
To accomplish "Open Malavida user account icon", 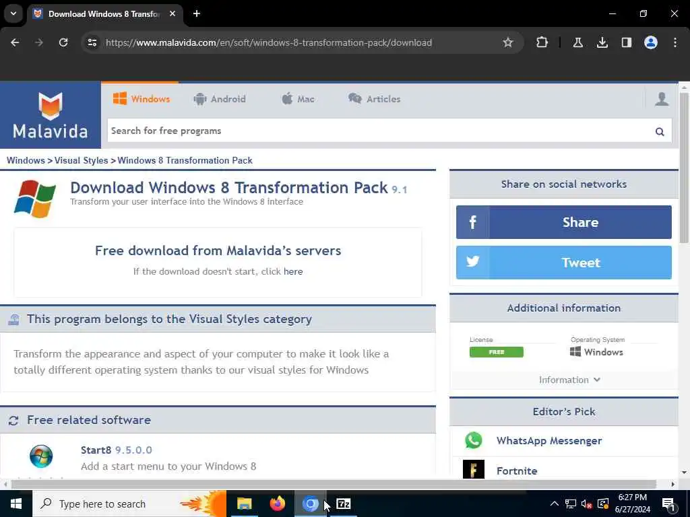I will point(662,99).
